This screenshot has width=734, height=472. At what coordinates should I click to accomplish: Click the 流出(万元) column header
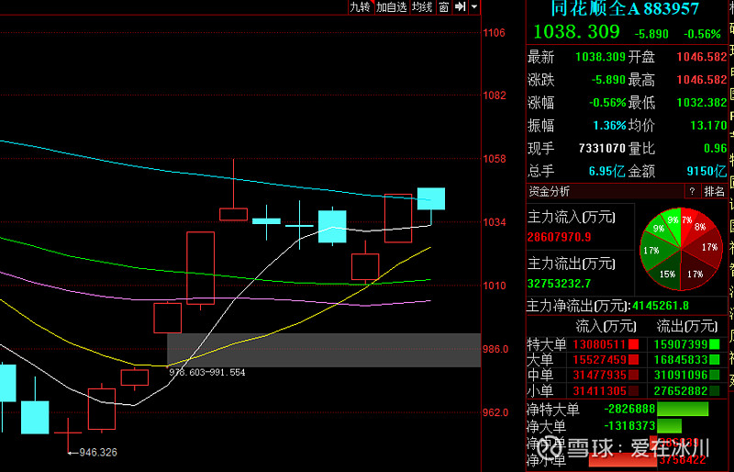click(686, 326)
